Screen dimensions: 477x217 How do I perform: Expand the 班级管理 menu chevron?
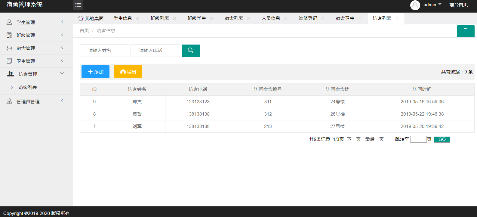pos(62,35)
